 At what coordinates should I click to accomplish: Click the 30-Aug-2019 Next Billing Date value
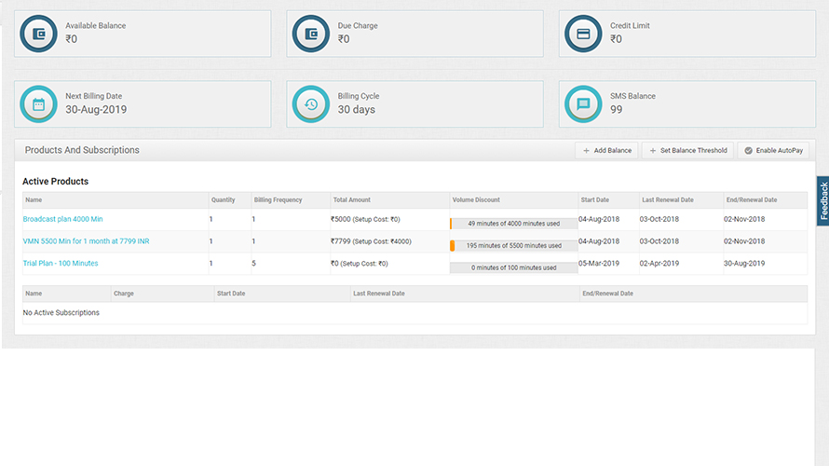pyautogui.click(x=96, y=109)
